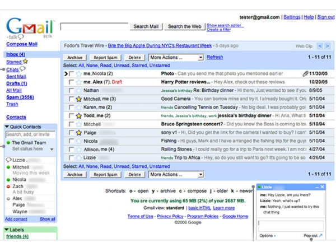Click Compose Mail
Image resolution: width=336 pixels, height=252 pixels.
[x=22, y=44]
